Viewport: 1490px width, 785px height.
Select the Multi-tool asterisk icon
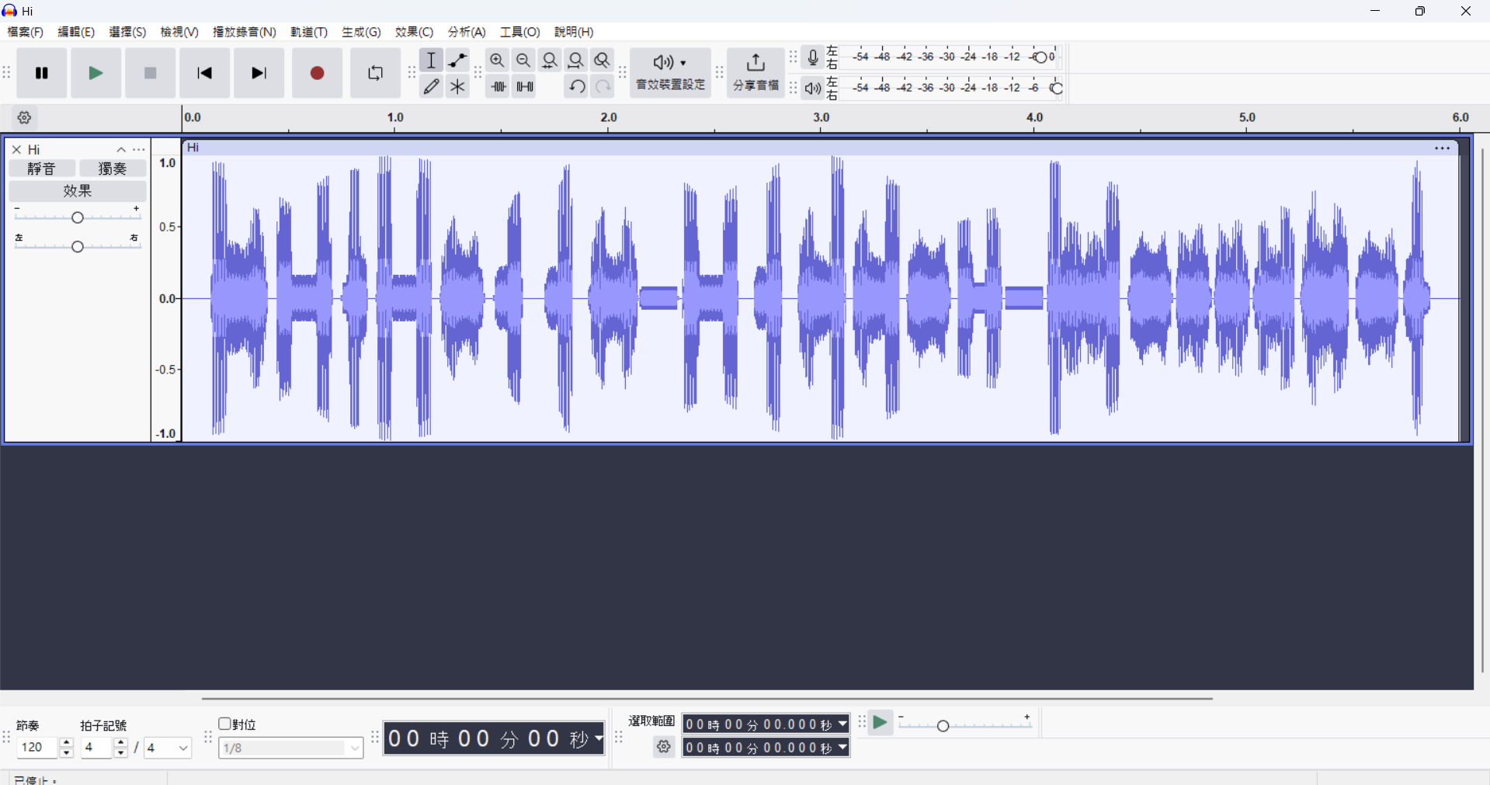(458, 86)
